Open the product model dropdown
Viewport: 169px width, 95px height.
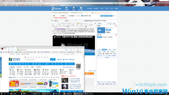(73, 16)
